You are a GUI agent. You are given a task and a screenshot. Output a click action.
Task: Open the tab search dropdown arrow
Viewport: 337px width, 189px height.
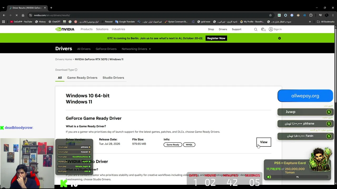[3, 8]
